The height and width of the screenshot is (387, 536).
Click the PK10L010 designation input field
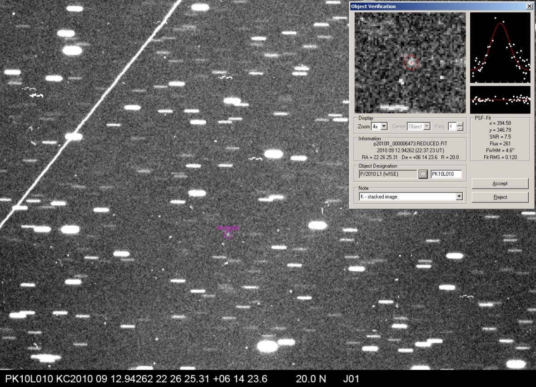(446, 174)
